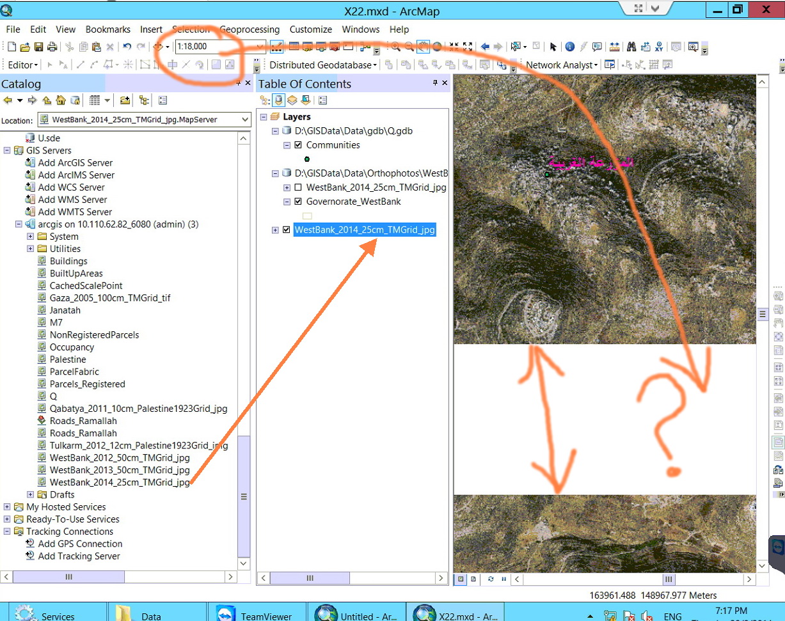
Task: Collapse the Layers group in TOC
Action: [x=263, y=117]
